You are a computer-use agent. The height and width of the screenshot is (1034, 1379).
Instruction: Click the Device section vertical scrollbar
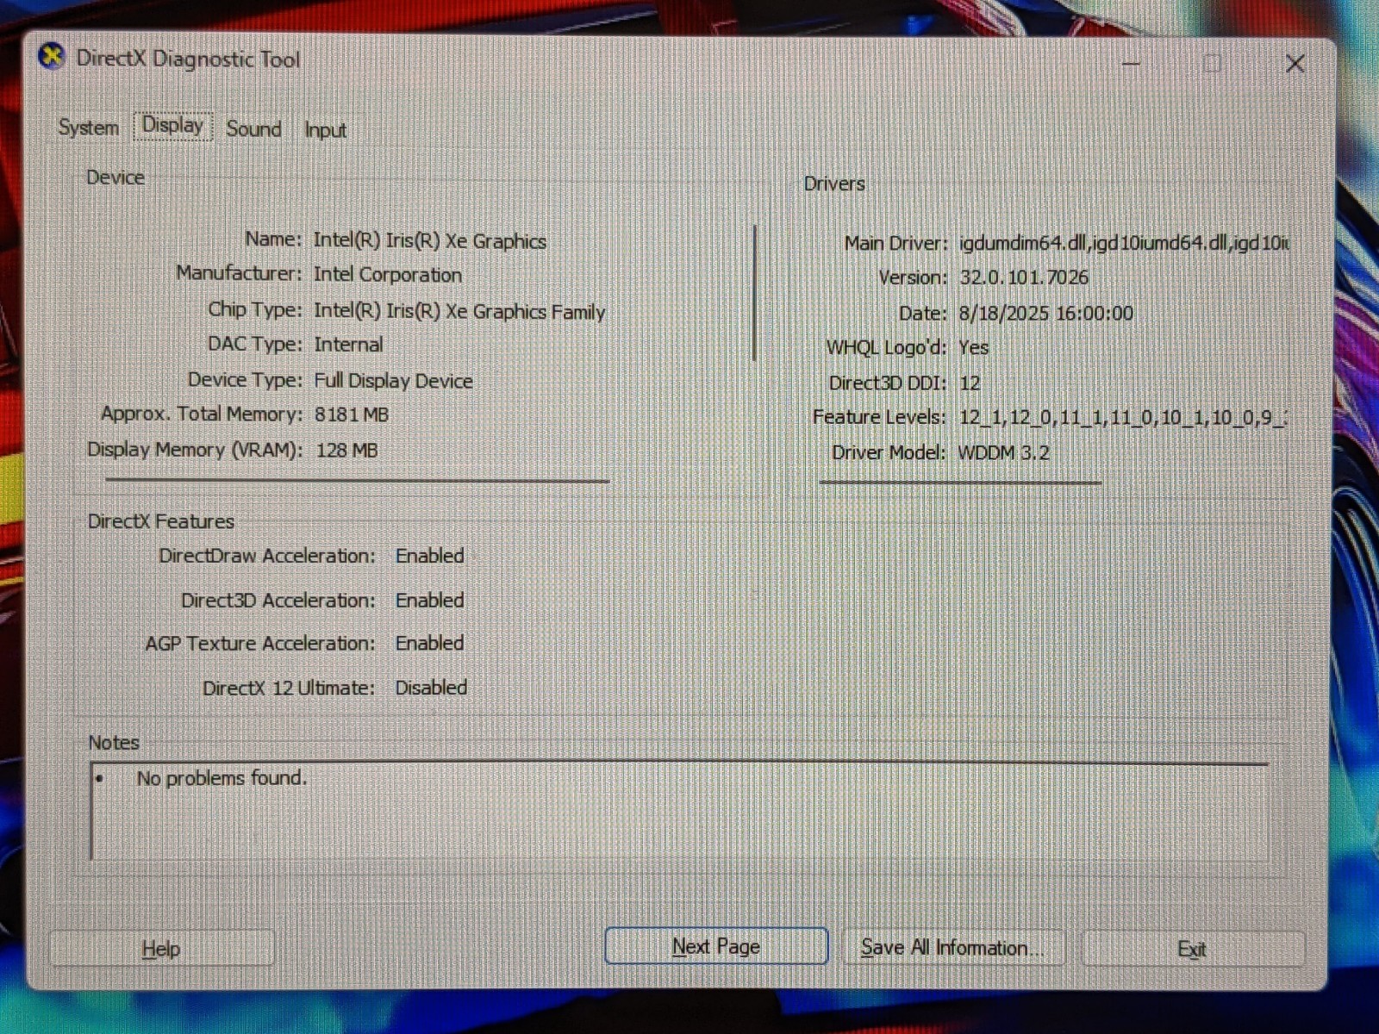pos(755,293)
